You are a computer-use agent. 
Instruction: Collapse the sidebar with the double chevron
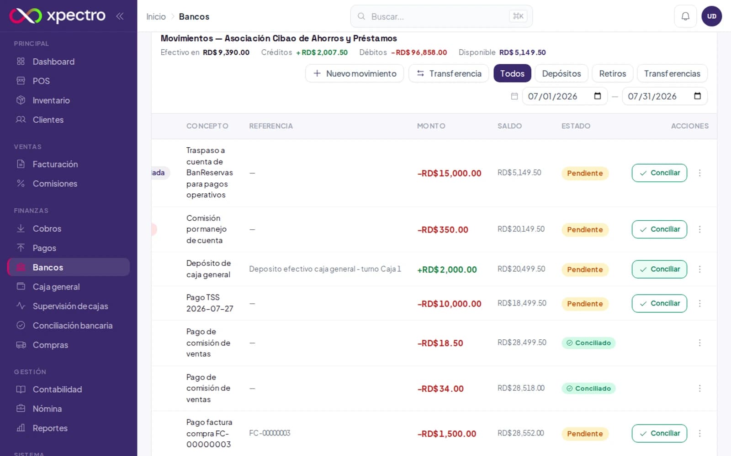coord(120,16)
